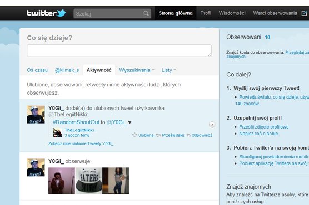Open TheLegiitNikki username link
Image resolution: width=309 pixels, height=205 pixels.
click(79, 130)
